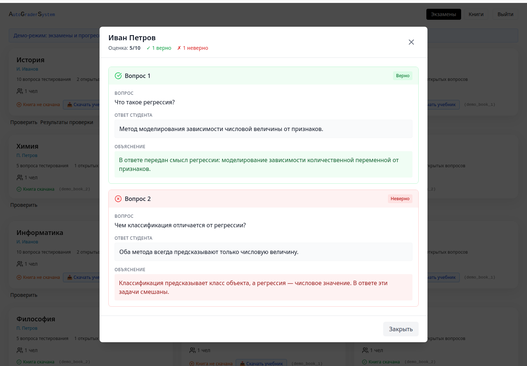Click the people icon in the История card
This screenshot has width=527, height=366.
pos(20,91)
